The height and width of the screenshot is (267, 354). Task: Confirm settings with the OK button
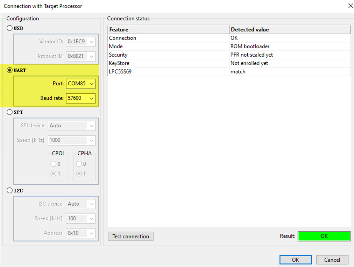tap(295, 260)
